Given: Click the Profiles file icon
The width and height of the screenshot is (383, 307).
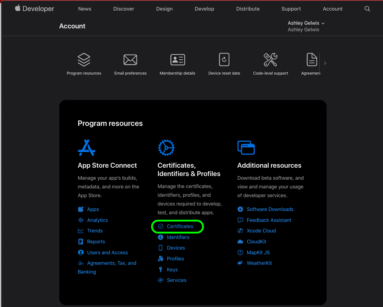Looking at the screenshot, I should [161, 259].
